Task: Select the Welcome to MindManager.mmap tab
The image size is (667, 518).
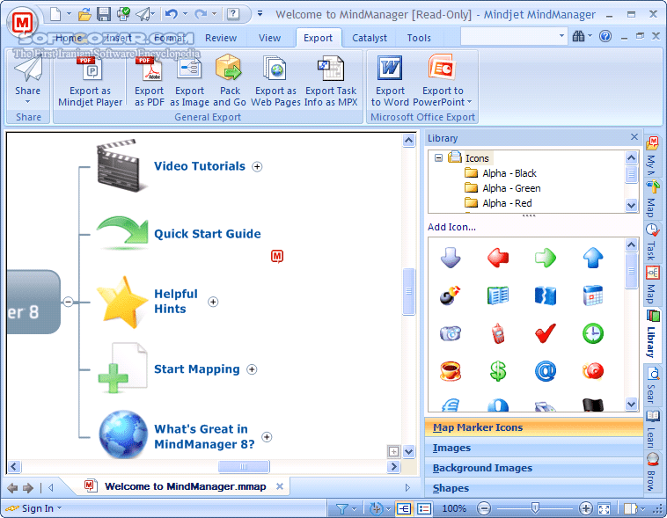Action: point(186,486)
